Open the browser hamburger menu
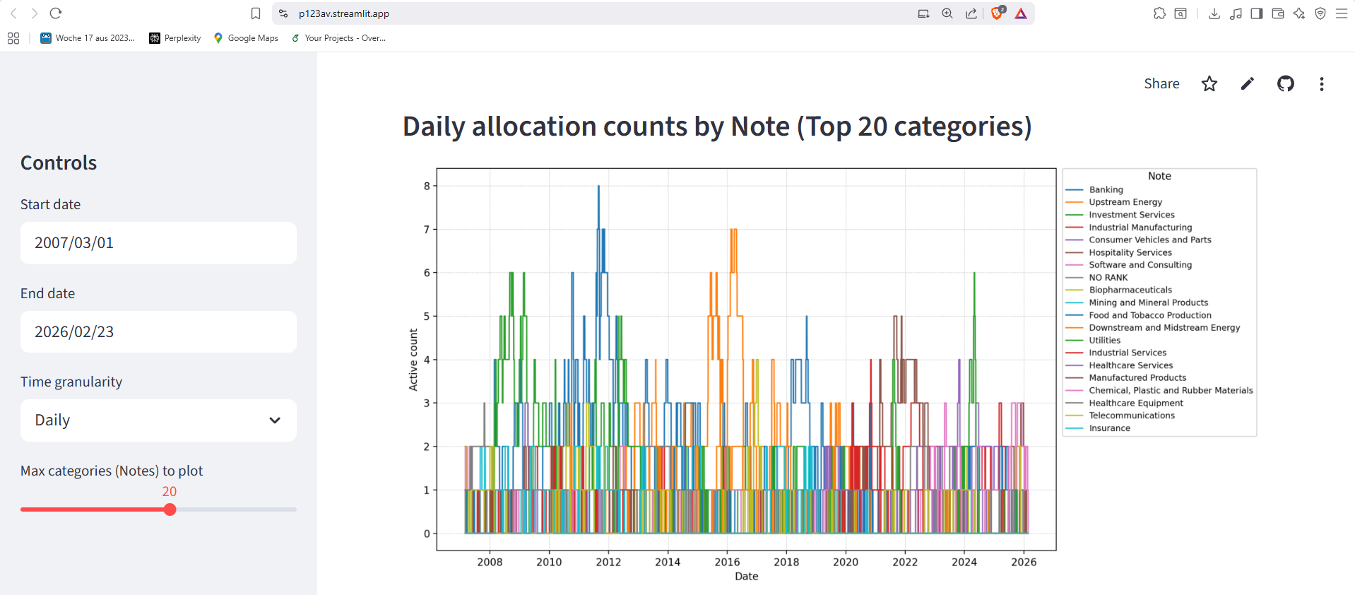Image resolution: width=1355 pixels, height=595 pixels. [1342, 13]
